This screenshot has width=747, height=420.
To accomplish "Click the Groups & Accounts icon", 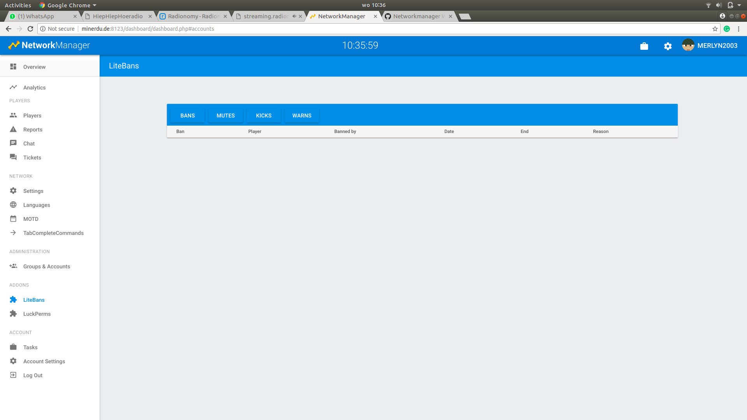I will tap(13, 266).
